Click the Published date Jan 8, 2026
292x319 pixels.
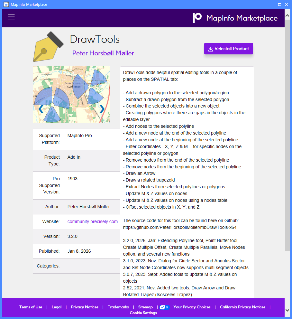pyautogui.click(x=79, y=251)
